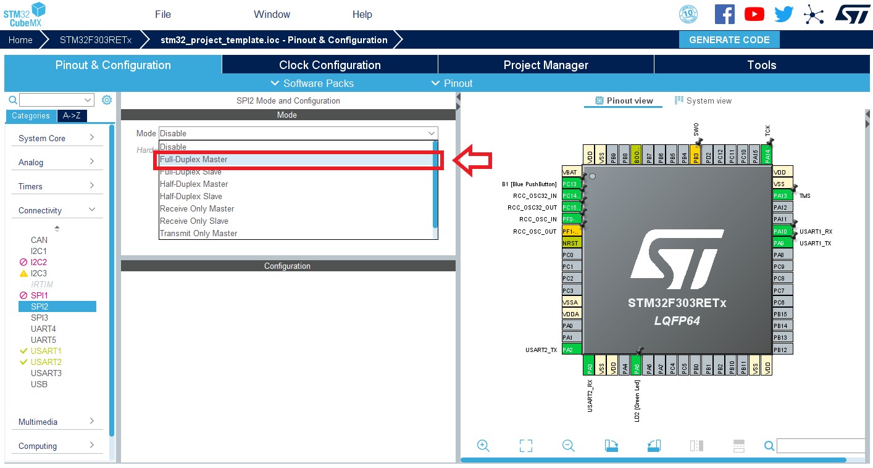873x468 pixels.
Task: Open the category settings gear icon
Action: 107,100
